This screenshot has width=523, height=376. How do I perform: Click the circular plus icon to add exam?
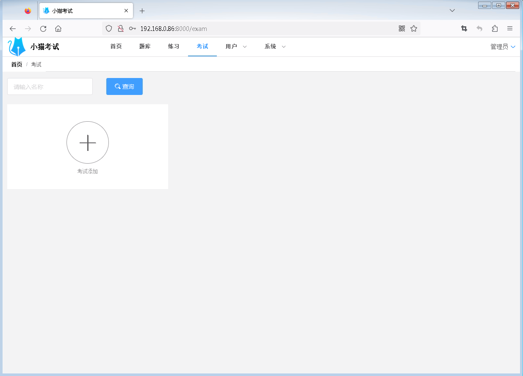pyautogui.click(x=88, y=142)
